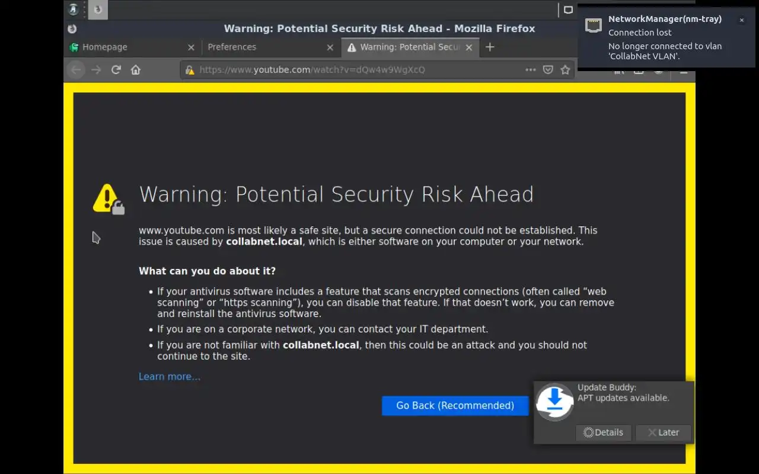Open Details in Update Buddy popup
Screen dimensions: 759x474
pyautogui.click(x=604, y=433)
